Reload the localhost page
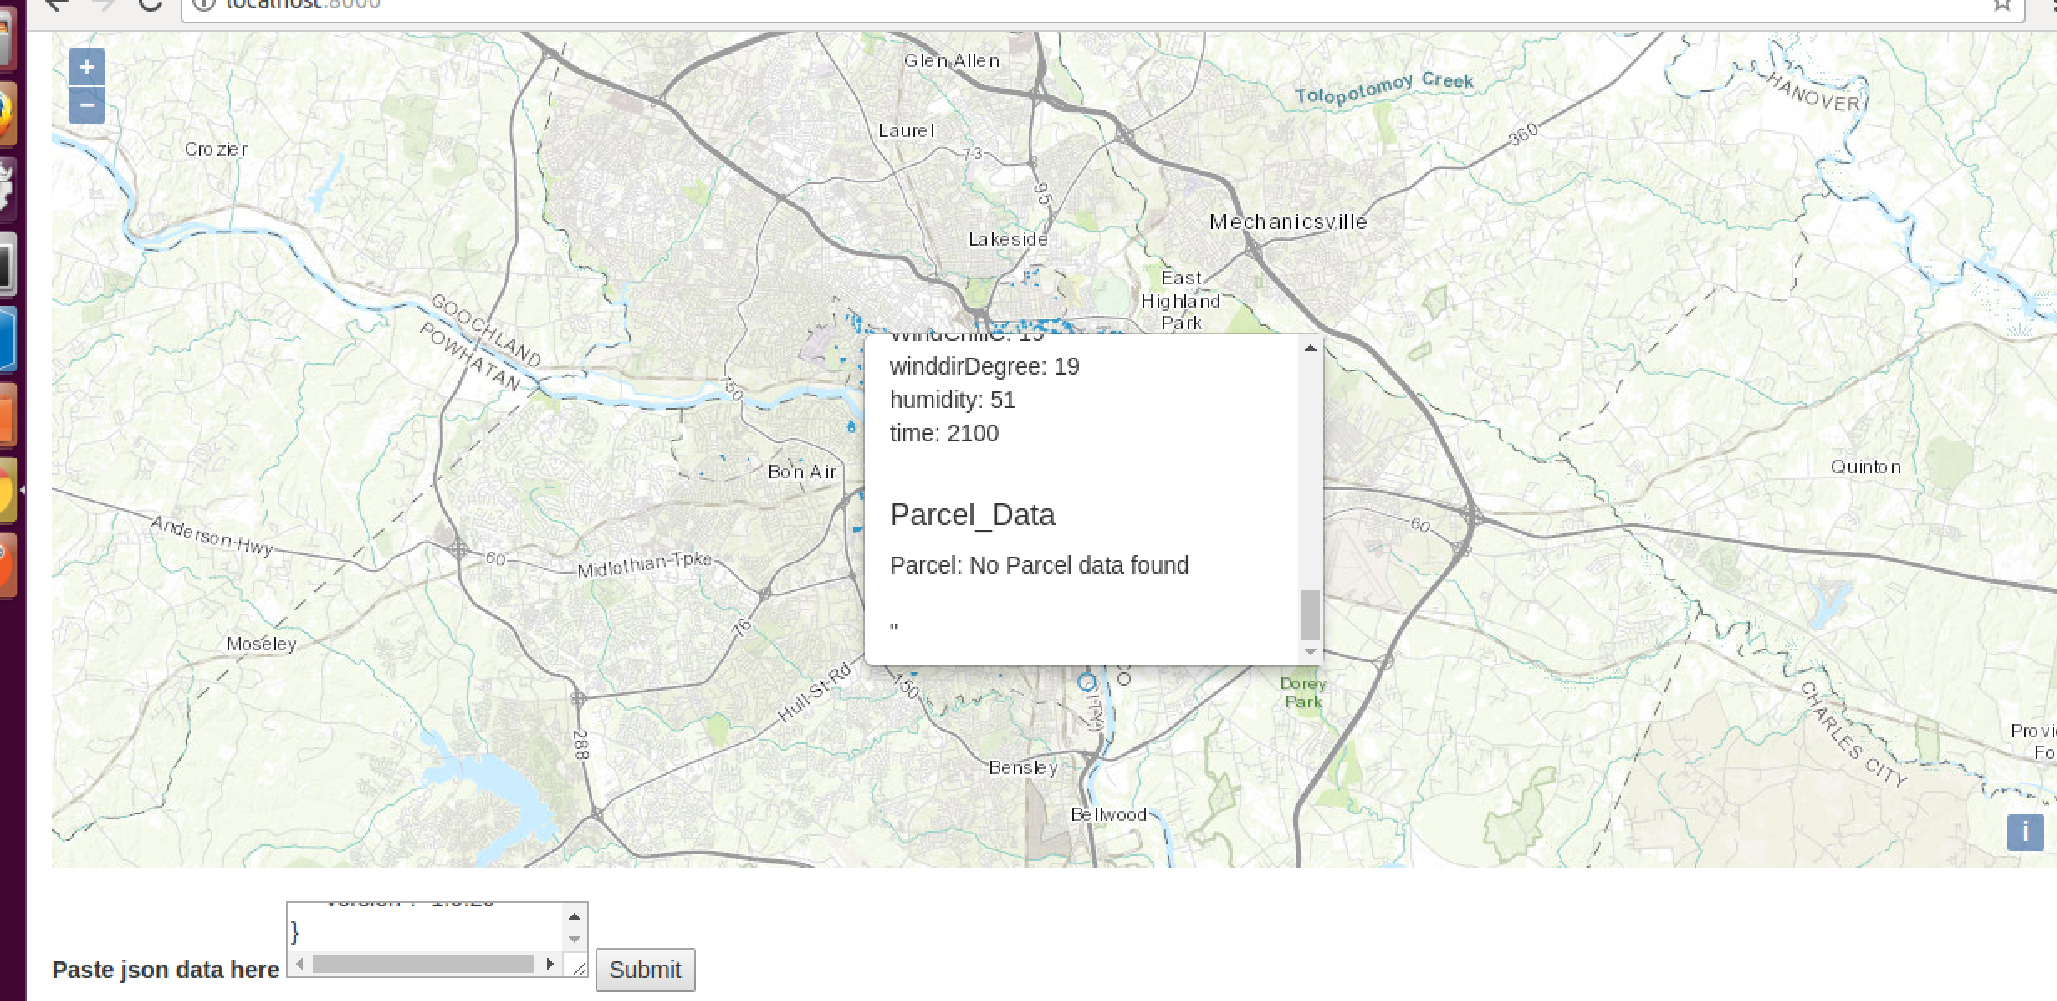 149,4
